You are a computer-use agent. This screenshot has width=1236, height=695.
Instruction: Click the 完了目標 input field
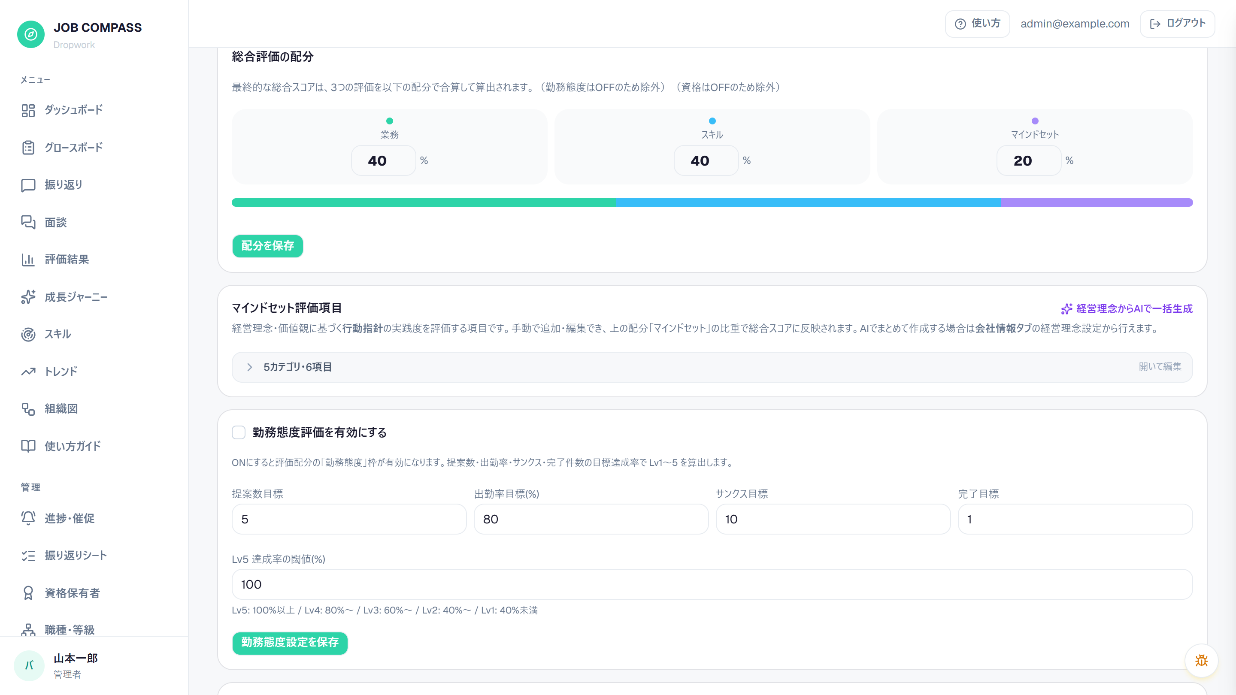coord(1075,519)
